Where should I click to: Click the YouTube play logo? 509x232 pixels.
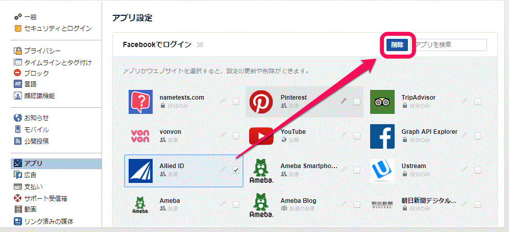tap(261, 136)
